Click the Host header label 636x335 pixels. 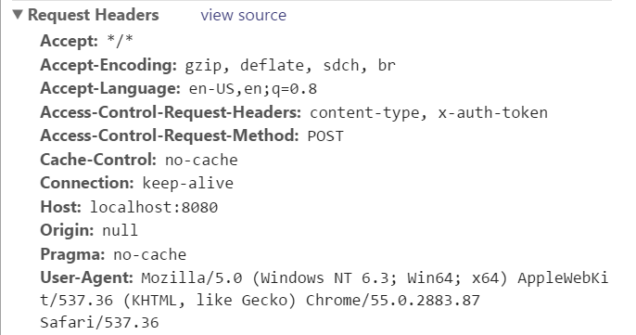(x=61, y=207)
